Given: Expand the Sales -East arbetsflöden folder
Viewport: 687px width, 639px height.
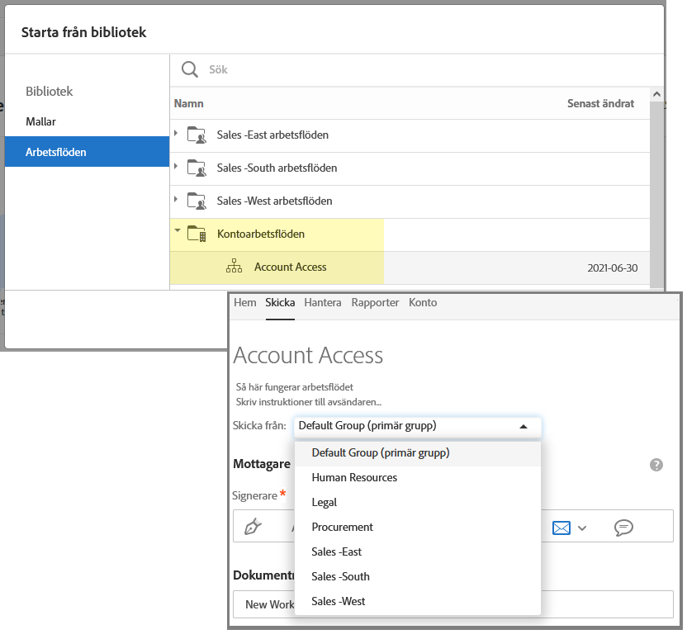Looking at the screenshot, I should (x=176, y=135).
